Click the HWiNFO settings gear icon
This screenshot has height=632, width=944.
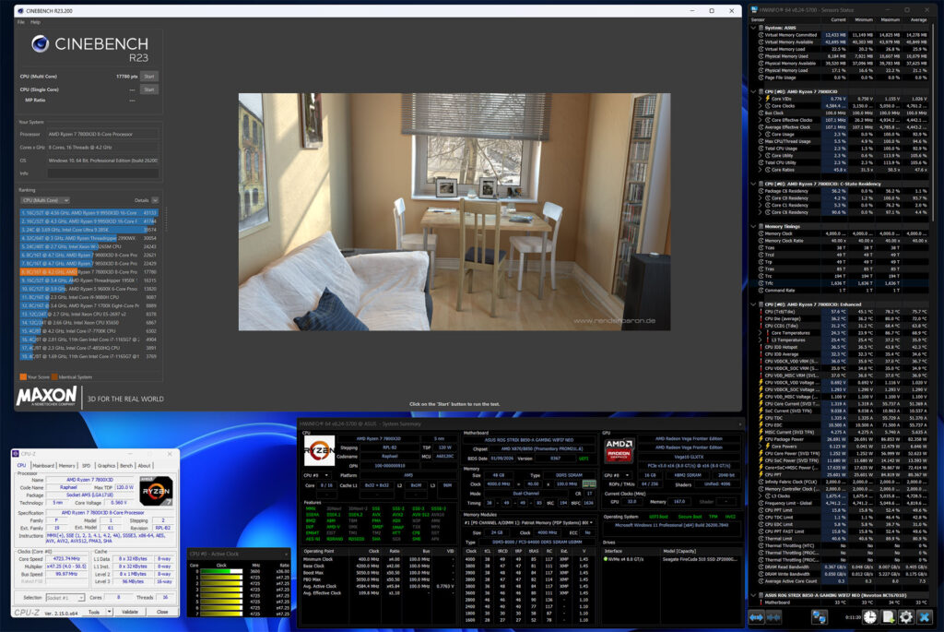pyautogui.click(x=906, y=617)
